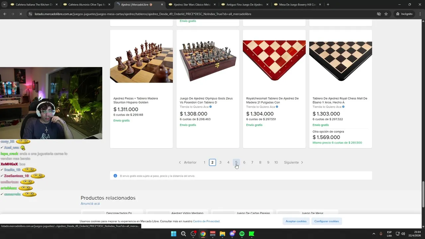Open Royalchessmall Tablero 21 Pulgadas listing
Image resolution: width=425 pixels, height=239 pixels.
pyautogui.click(x=272, y=100)
